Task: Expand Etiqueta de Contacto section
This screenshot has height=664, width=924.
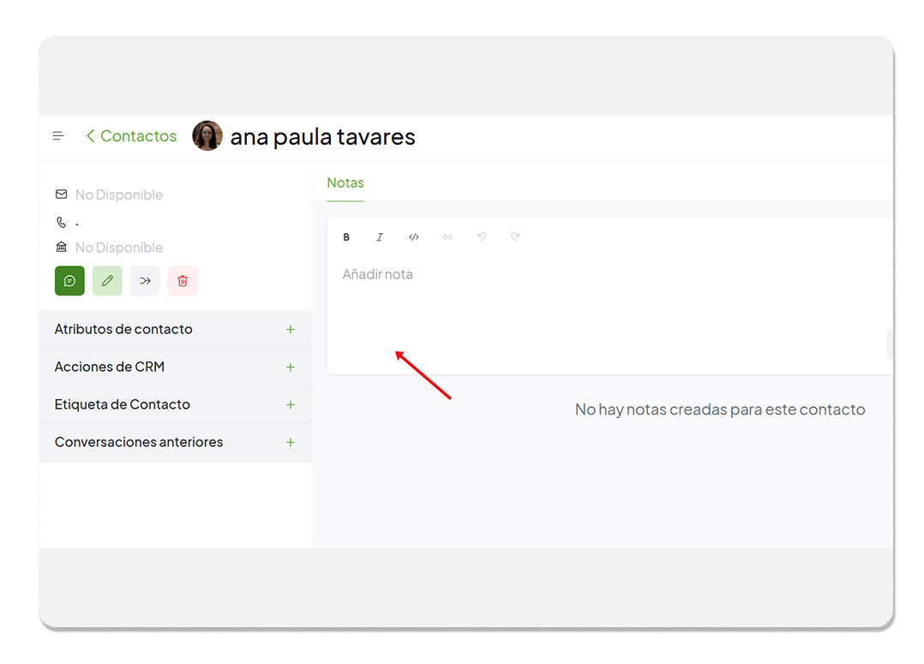Action: pyautogui.click(x=291, y=405)
